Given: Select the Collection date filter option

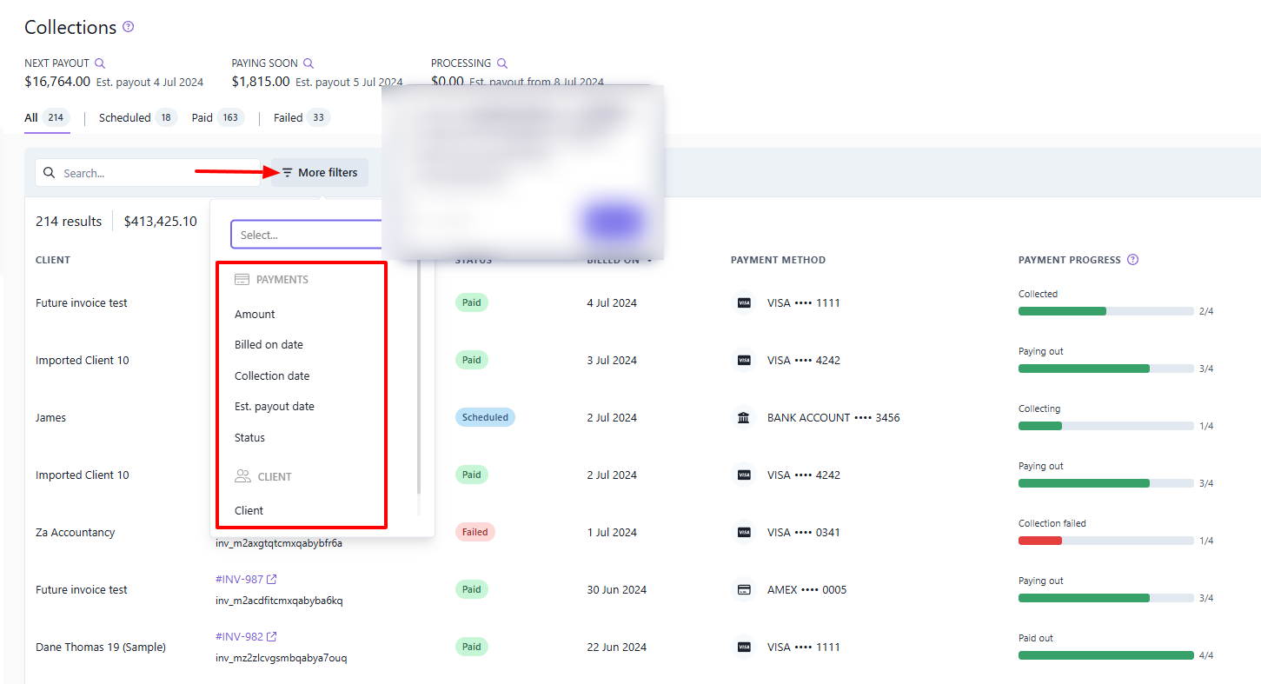Looking at the screenshot, I should (272, 375).
